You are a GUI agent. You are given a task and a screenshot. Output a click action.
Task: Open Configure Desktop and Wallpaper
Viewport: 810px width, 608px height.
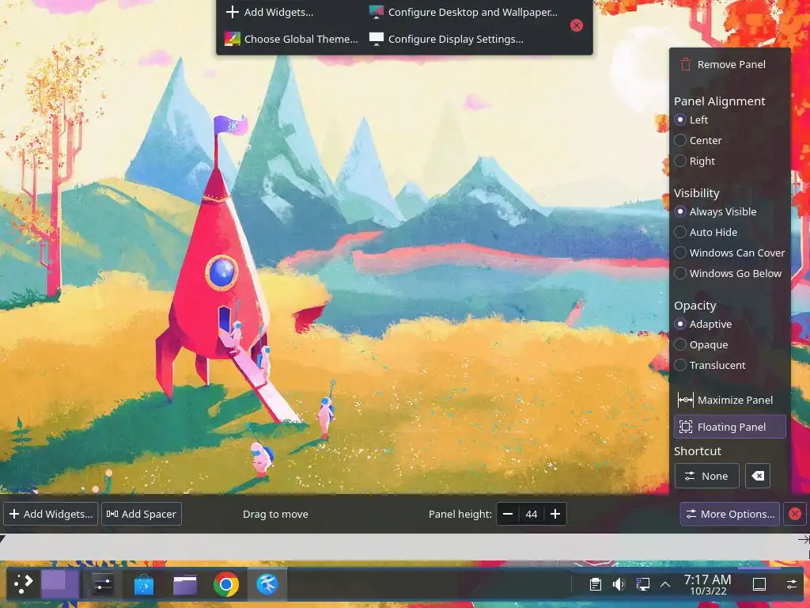coord(464,13)
